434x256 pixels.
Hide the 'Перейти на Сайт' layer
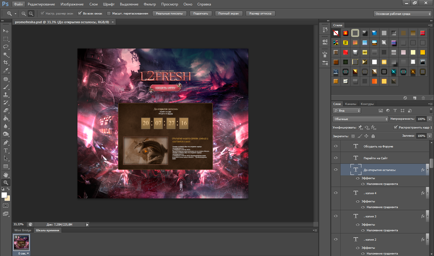coord(336,158)
